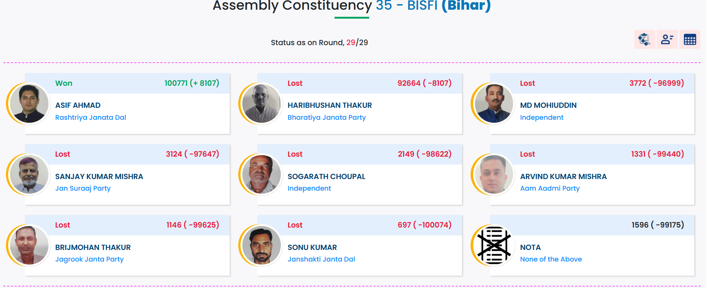Click Brijmohan Thakur's candidate photo
This screenshot has height=288, width=707.
pos(29,246)
